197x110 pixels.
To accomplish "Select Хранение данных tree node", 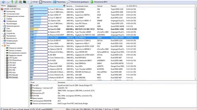I will pyautogui.click(x=12, y=26).
